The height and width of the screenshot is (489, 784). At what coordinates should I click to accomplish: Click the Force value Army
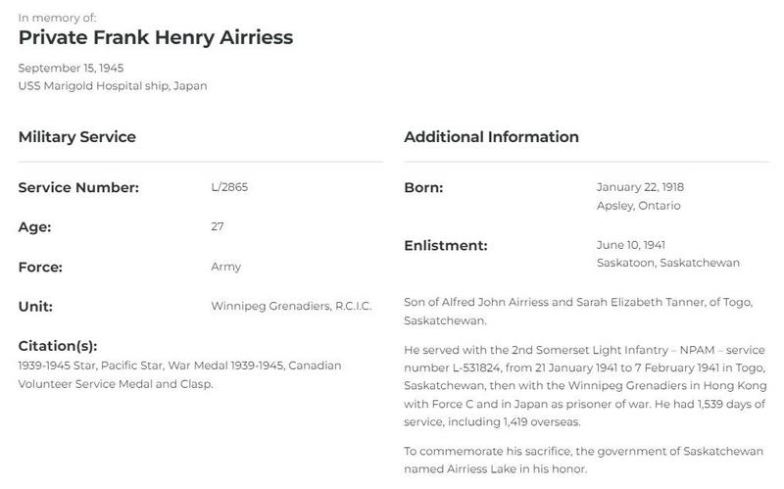tap(226, 267)
